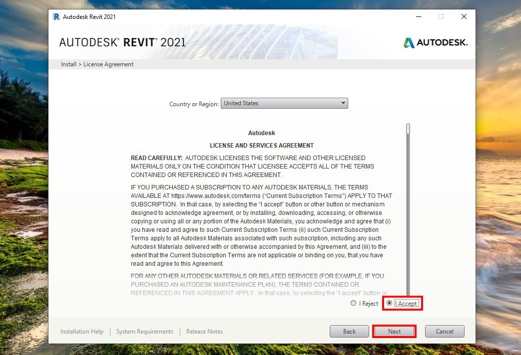The image size is (521, 355).
Task: View System Requirements
Action: [x=144, y=331]
